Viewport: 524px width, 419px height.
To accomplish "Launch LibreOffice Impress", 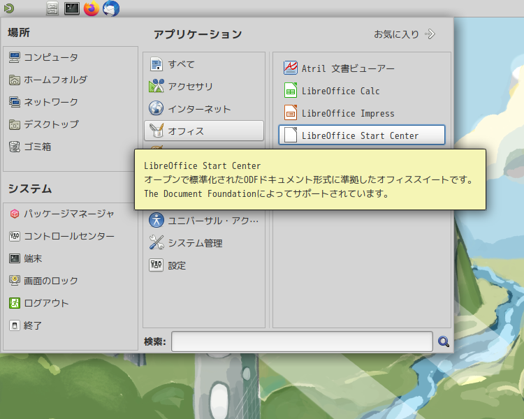I will coord(362,113).
